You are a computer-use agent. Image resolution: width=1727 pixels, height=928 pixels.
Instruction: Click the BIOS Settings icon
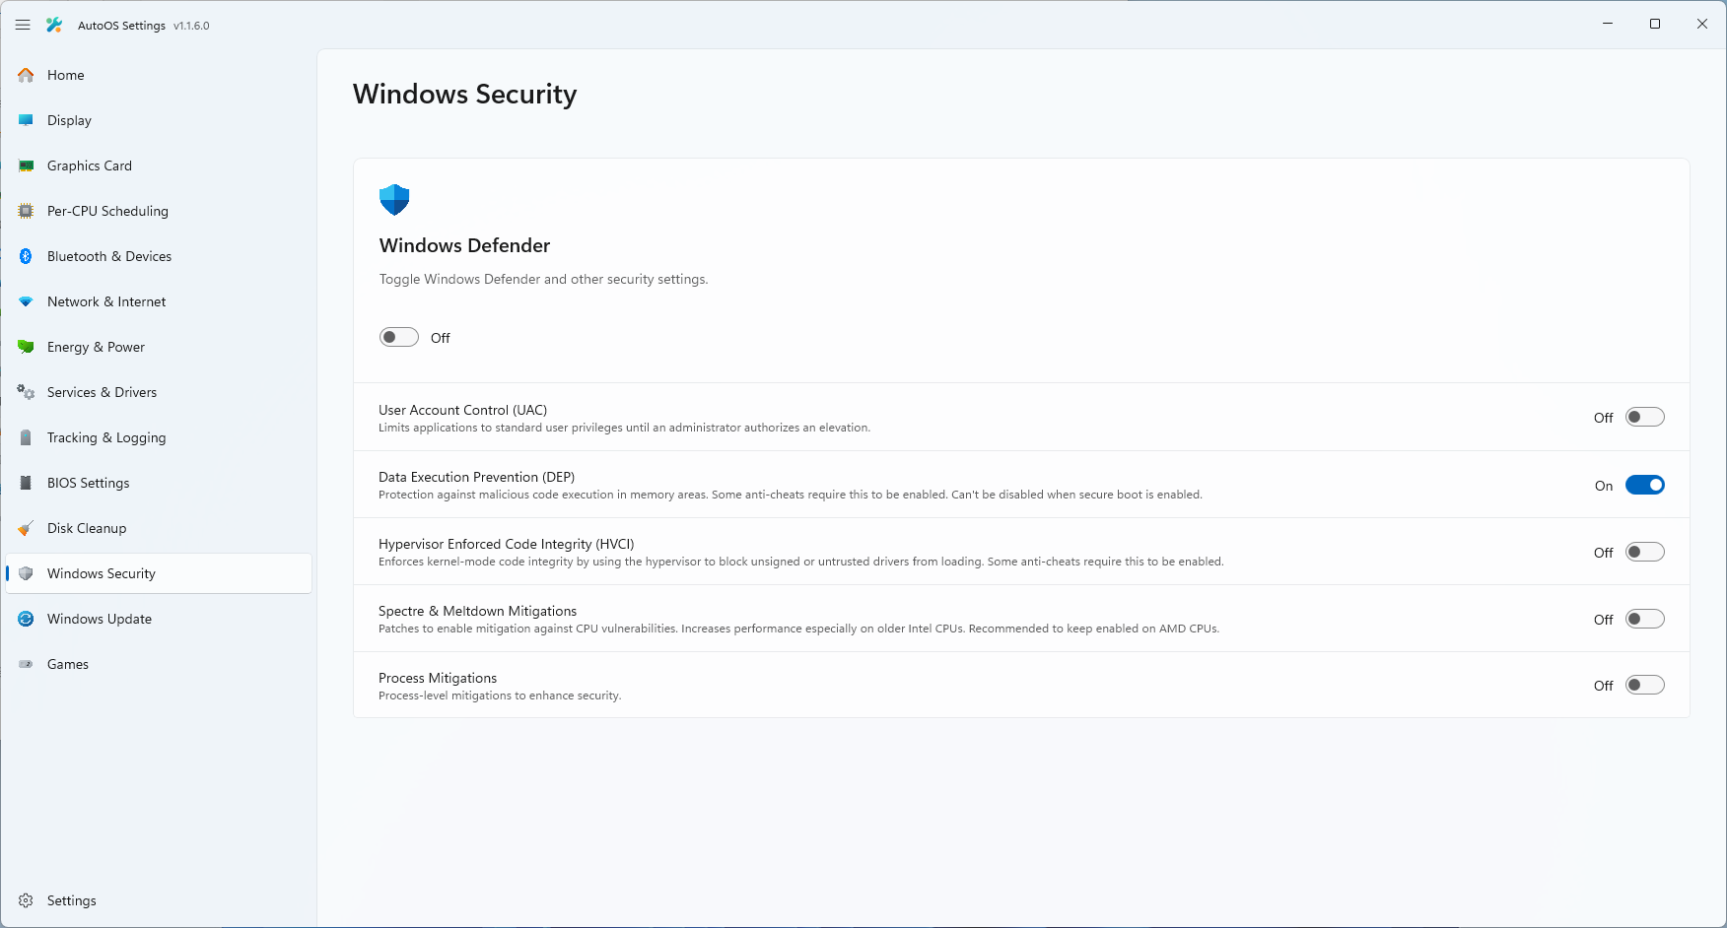coord(27,483)
